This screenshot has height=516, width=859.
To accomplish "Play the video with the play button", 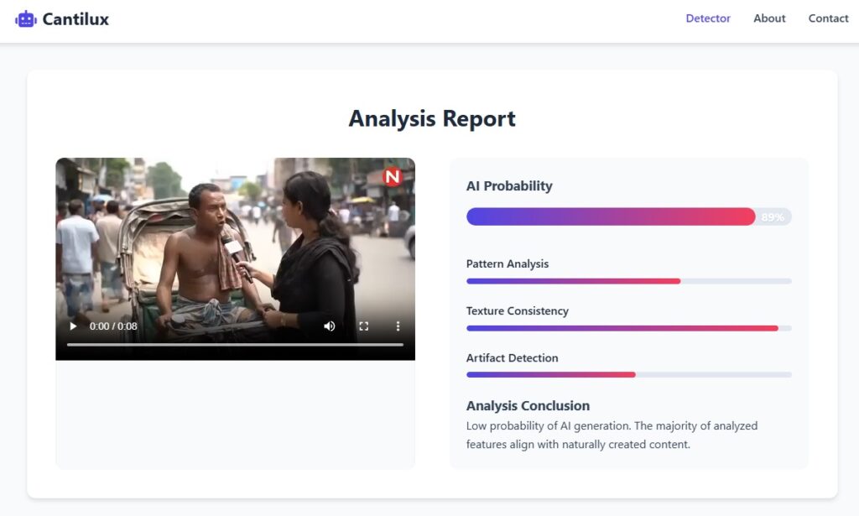I will click(73, 326).
